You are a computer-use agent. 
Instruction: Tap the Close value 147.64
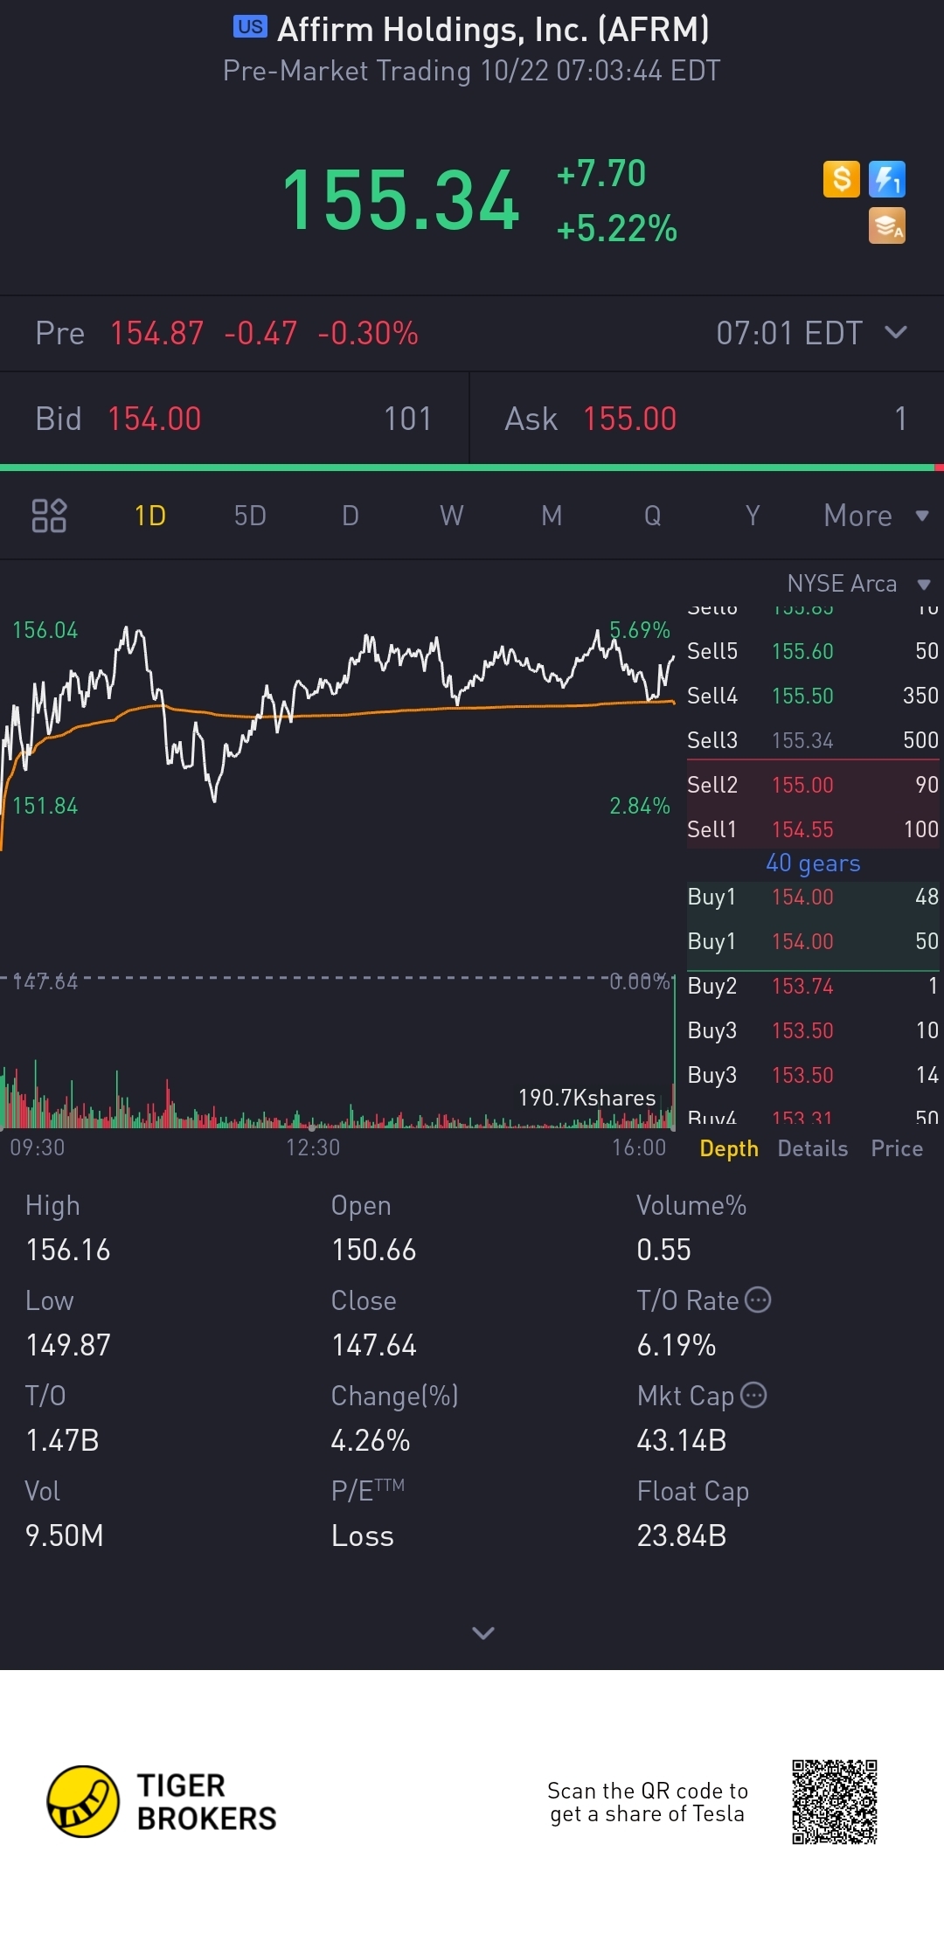(374, 1345)
